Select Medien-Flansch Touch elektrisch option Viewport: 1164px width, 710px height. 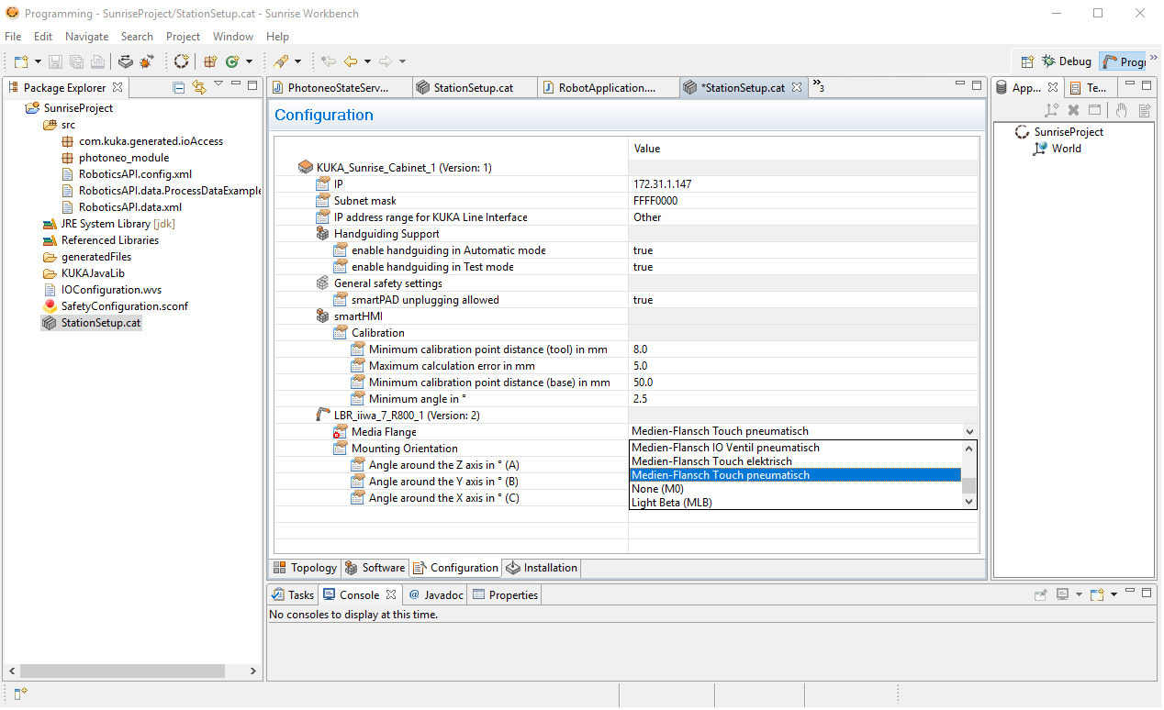click(796, 461)
